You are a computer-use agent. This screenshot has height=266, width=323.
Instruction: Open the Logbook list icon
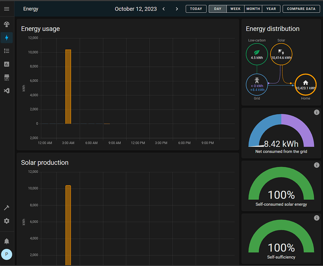tap(7, 51)
